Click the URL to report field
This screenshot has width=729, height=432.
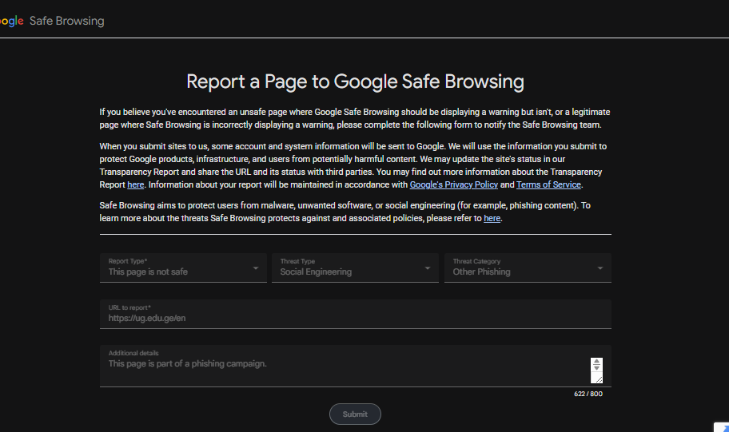[355, 314]
